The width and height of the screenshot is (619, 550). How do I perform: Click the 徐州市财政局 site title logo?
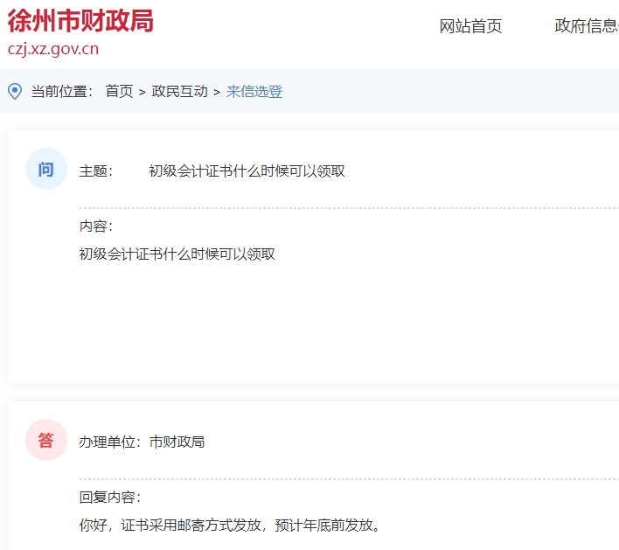tap(80, 21)
